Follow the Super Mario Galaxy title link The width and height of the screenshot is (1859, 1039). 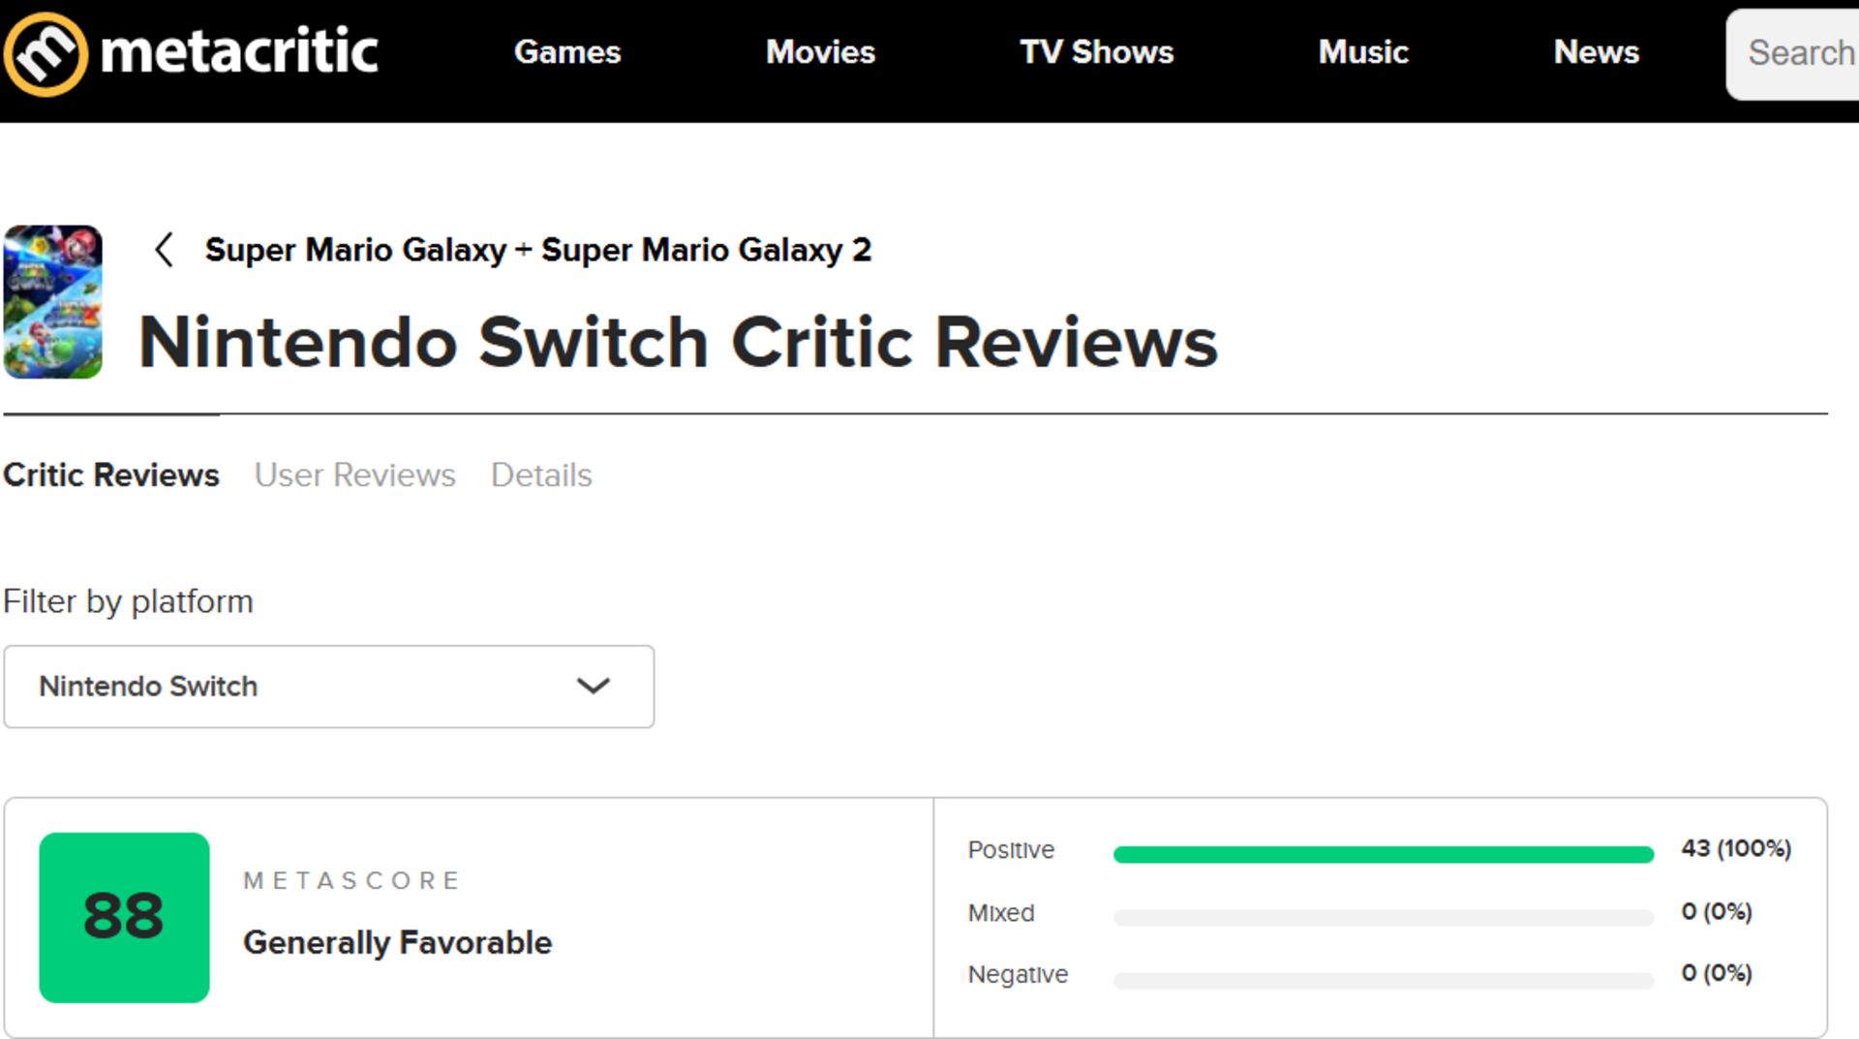[x=537, y=250]
